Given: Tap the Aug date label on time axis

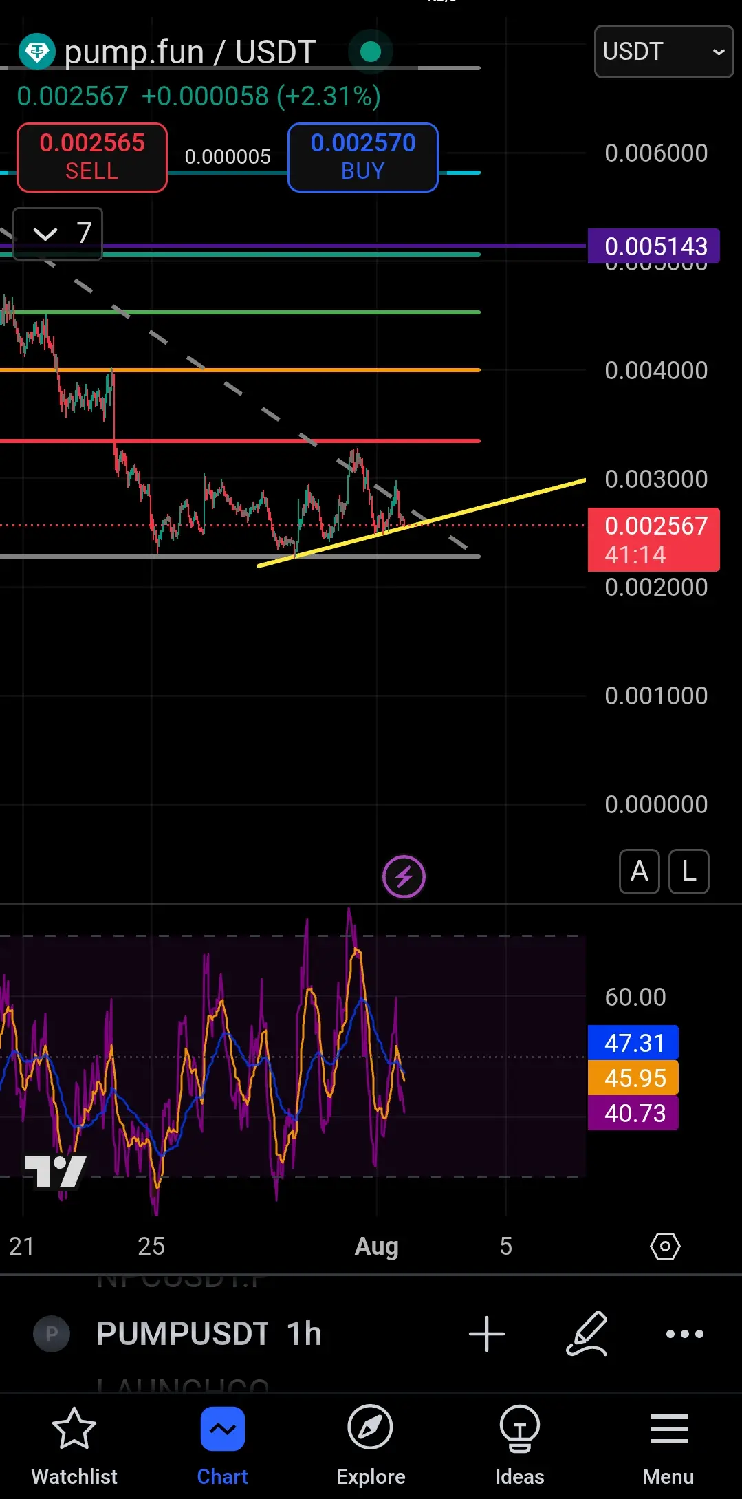Looking at the screenshot, I should [376, 1247].
